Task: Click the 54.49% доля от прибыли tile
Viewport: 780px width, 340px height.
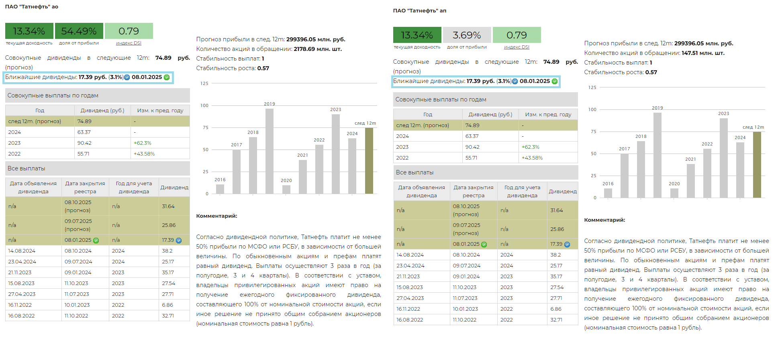Action: point(79,31)
